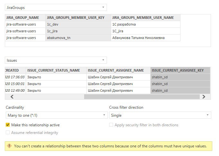Image resolution: width=219 pixels, height=156 pixels.
Task: Select the JIRA_GROUPS_MEMBER_USER_KEY column header
Action: coord(78,18)
